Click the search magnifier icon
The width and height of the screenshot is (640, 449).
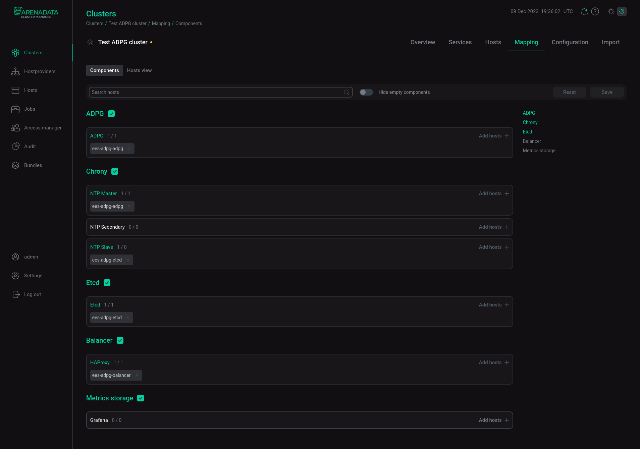coord(346,92)
